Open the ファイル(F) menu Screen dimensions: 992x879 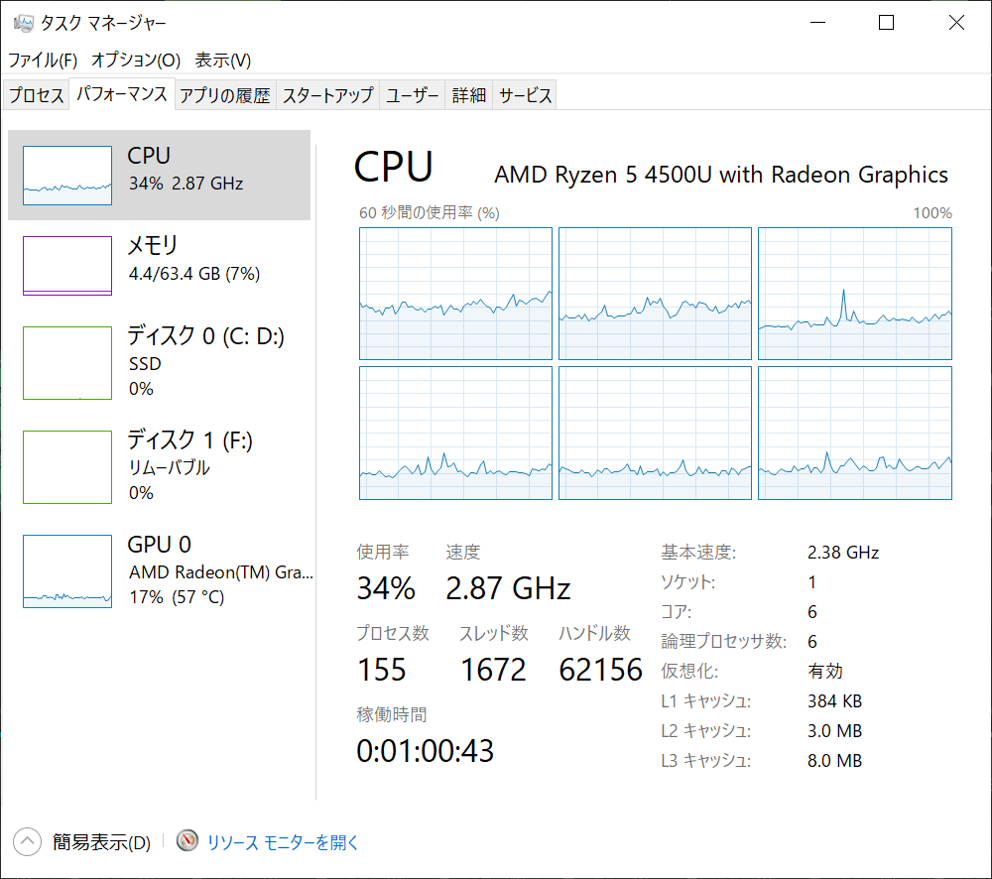click(43, 61)
